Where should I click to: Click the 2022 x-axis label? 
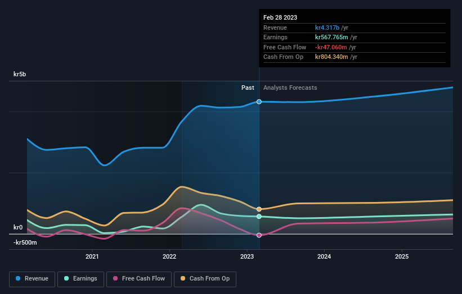(x=169, y=257)
